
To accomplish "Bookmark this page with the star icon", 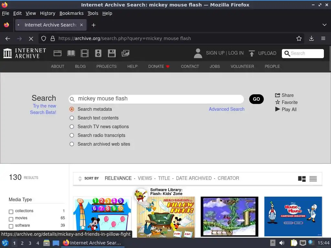I will [299, 38].
